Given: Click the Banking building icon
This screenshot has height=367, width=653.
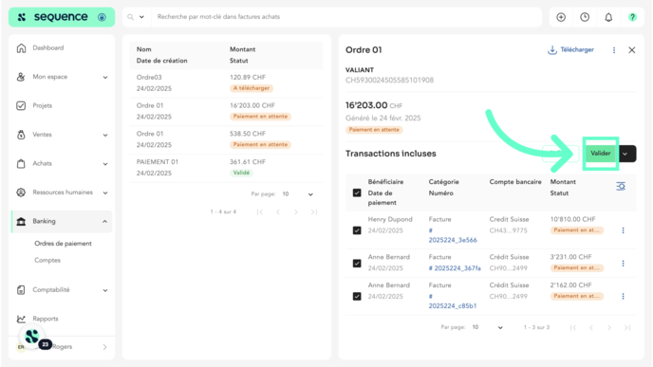Looking at the screenshot, I should [21, 221].
